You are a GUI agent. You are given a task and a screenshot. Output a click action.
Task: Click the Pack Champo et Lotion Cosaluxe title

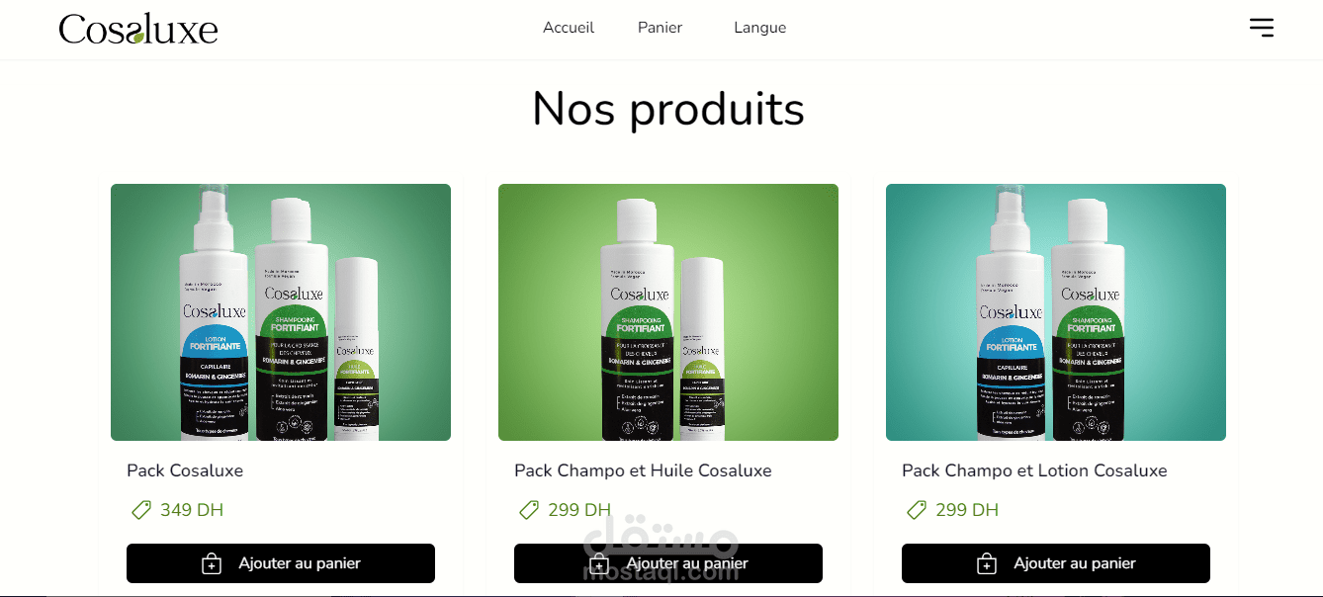tap(1034, 470)
